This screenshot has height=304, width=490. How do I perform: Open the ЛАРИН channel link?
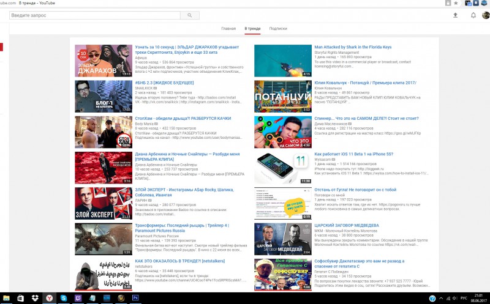click(141, 200)
